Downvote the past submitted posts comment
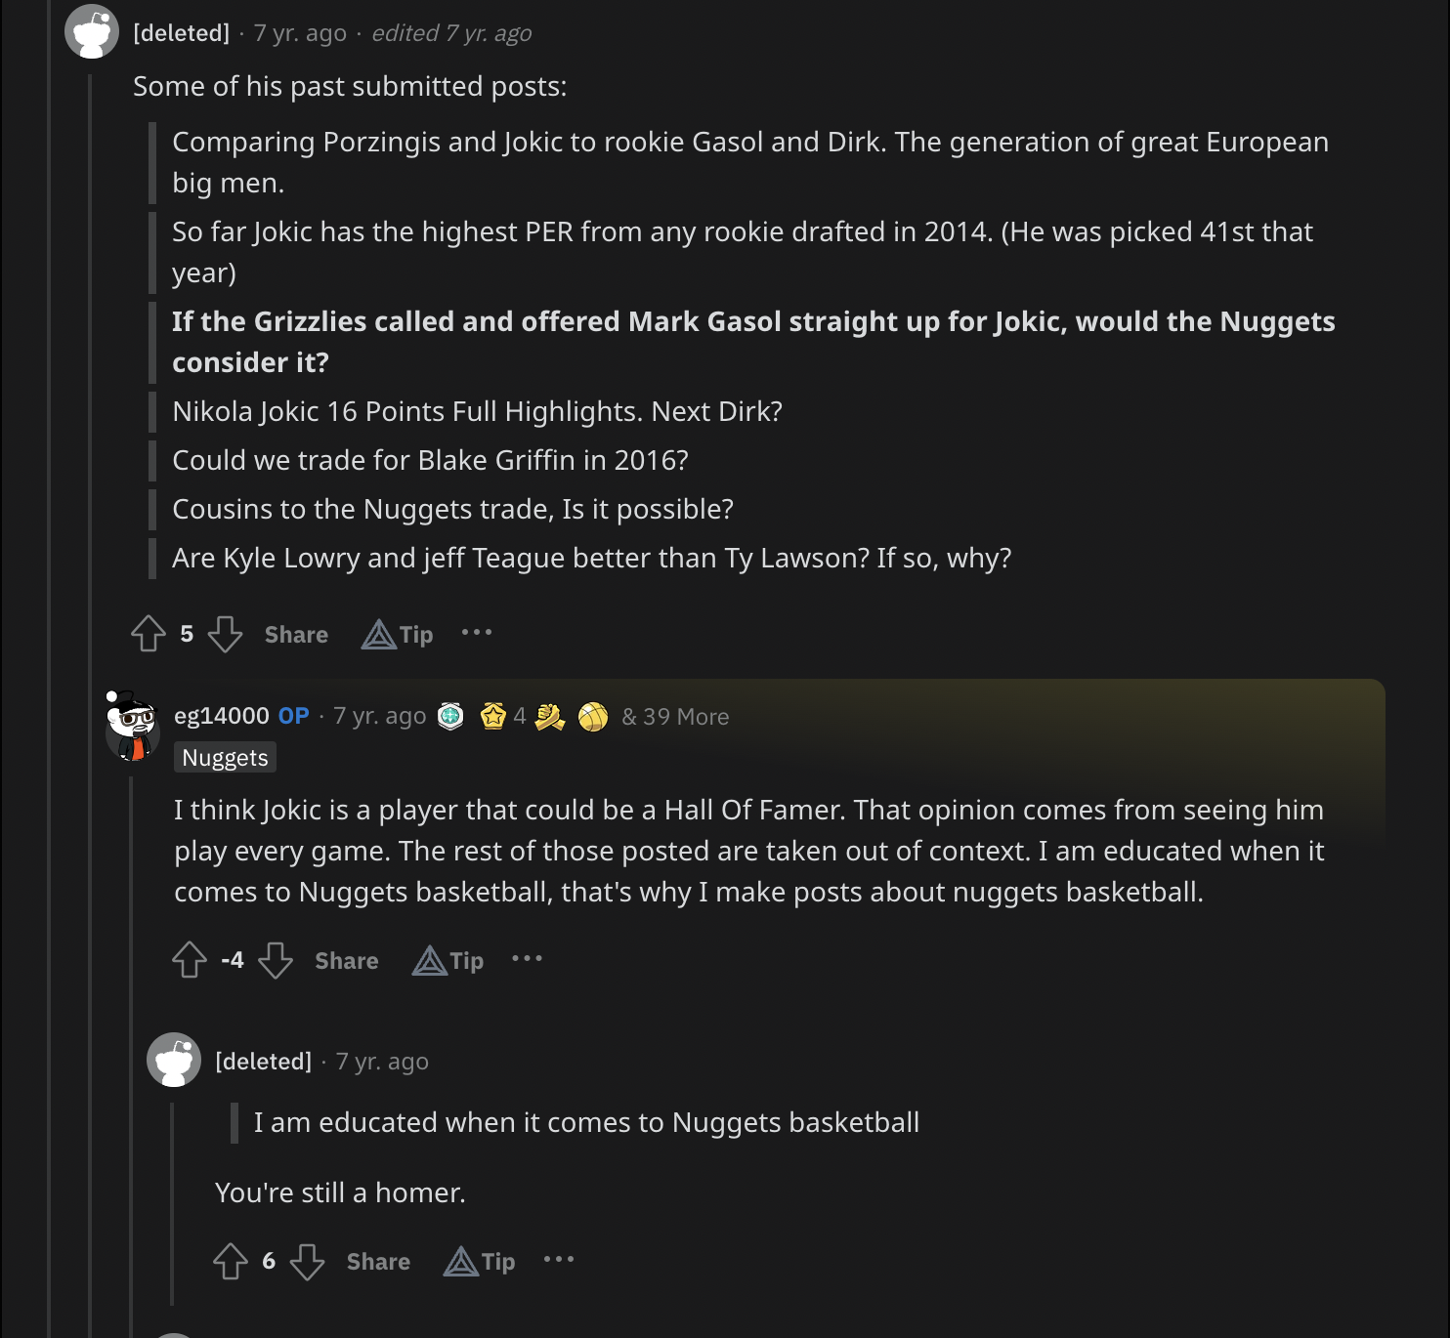 tap(225, 634)
